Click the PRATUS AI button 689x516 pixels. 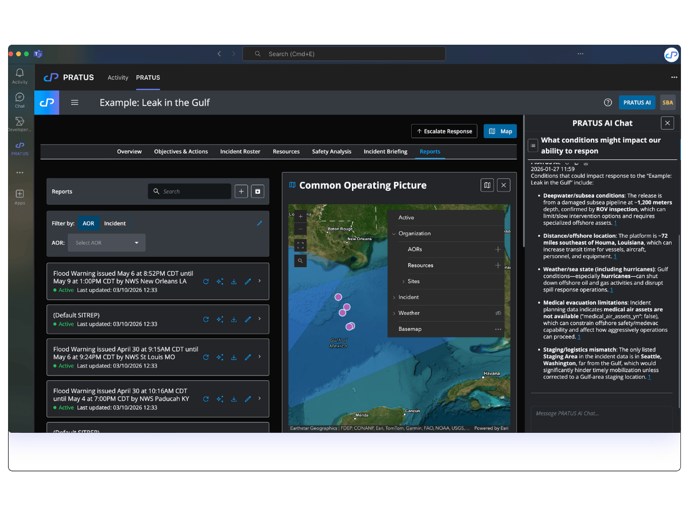tap(637, 103)
